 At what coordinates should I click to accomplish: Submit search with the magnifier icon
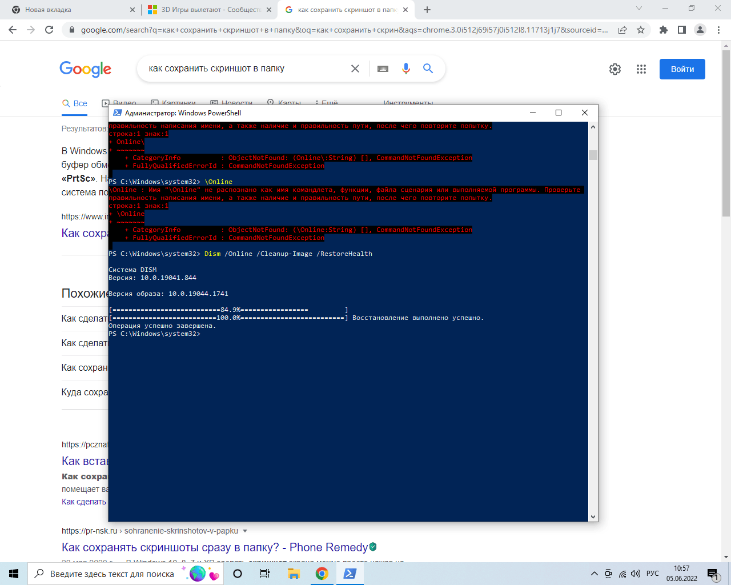point(428,69)
